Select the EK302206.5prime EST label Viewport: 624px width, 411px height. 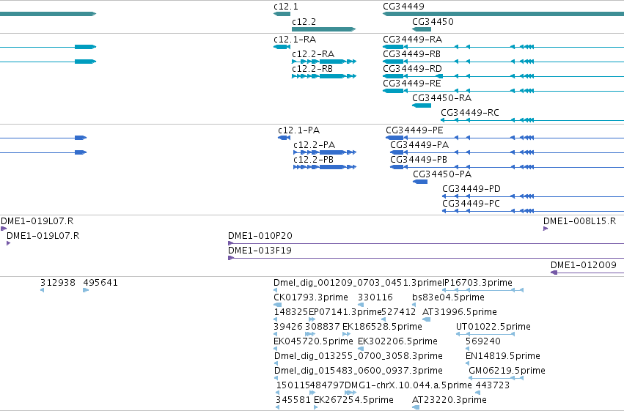[x=397, y=342]
